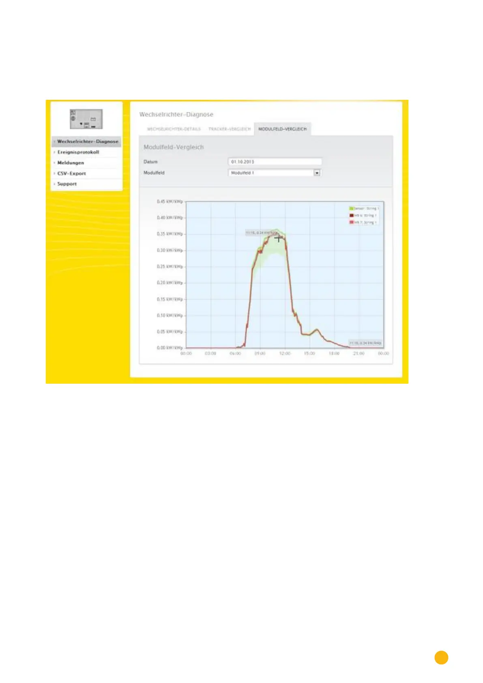Switch to the Wechselrichter-Details tab
The image size is (483, 683).
click(174, 129)
